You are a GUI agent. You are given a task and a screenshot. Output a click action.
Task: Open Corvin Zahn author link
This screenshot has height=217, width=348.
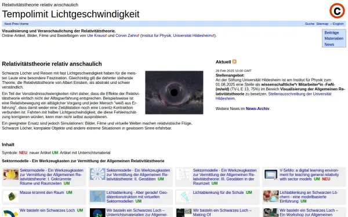(126, 35)
